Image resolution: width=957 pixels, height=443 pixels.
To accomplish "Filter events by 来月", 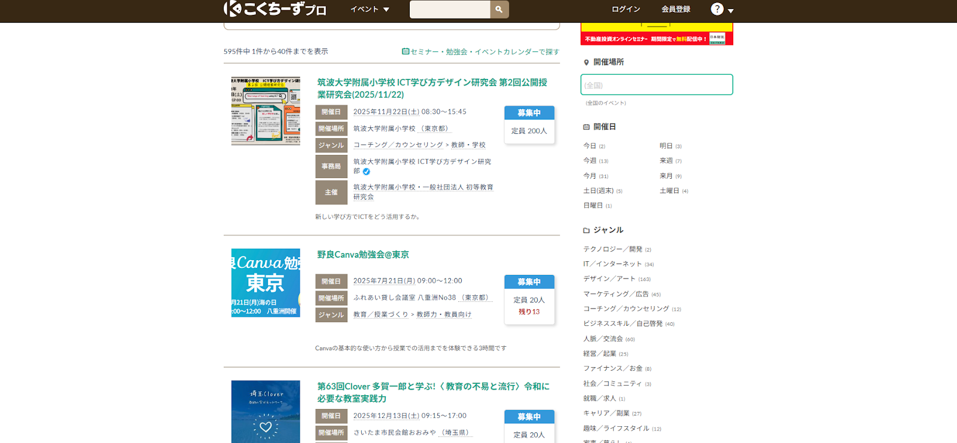I will pos(666,176).
